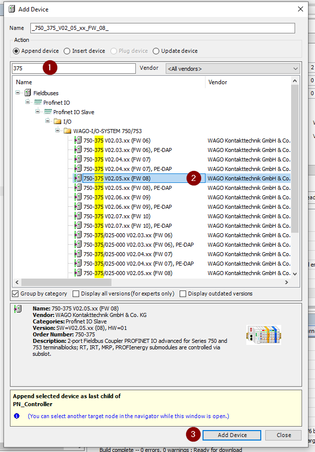Click icon of 750-375/025-000 V02.04.xx (FW 07)
The image size is (315, 452).
78,254
